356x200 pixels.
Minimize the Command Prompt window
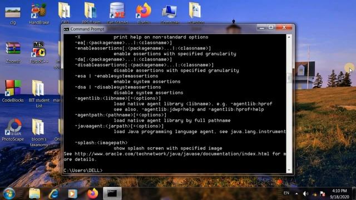262,28
